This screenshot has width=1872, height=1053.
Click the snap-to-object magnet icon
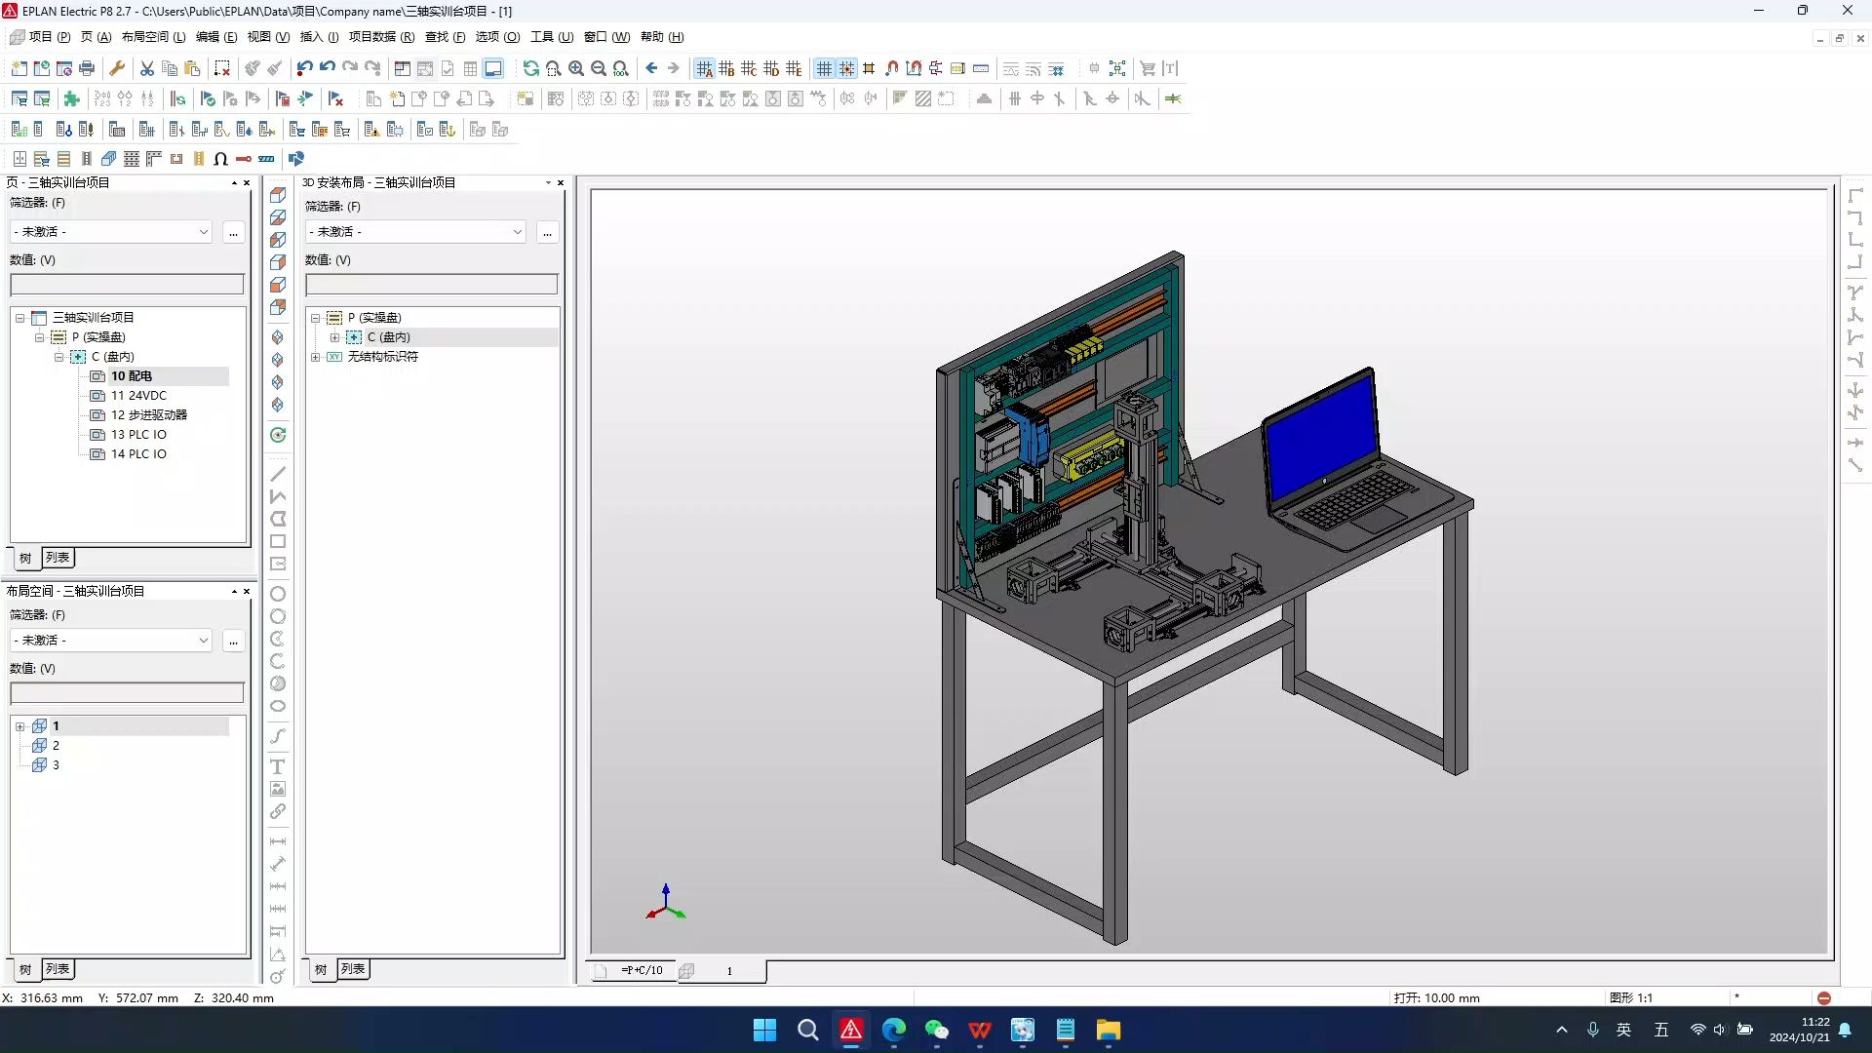click(891, 68)
